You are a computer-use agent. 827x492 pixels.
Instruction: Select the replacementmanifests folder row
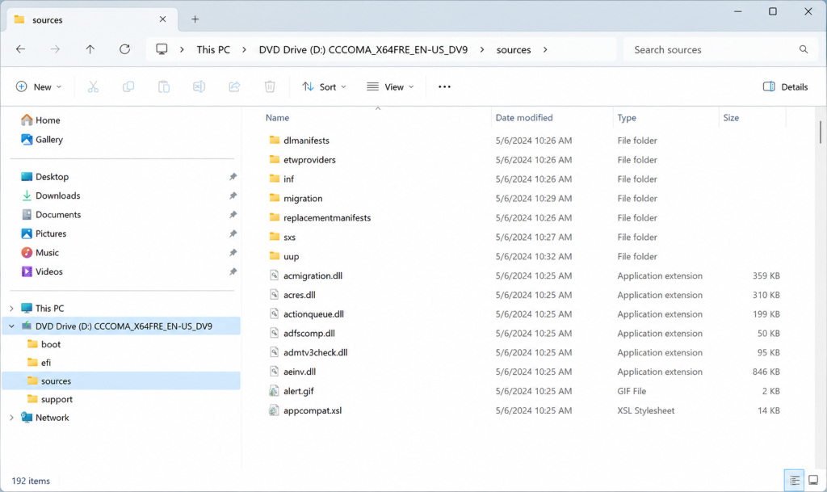524,218
